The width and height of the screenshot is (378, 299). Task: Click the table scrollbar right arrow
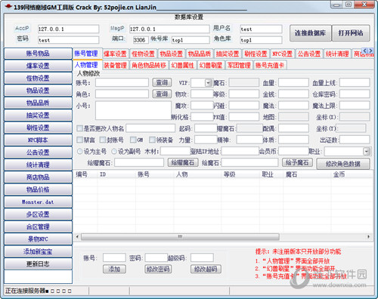coord(369,236)
